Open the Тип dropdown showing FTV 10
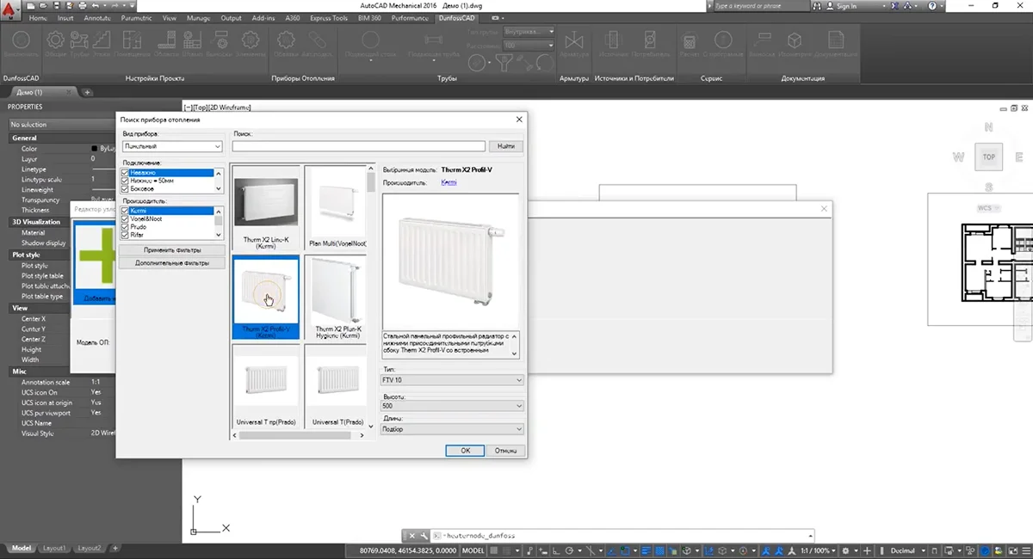Image resolution: width=1033 pixels, height=559 pixels. pyautogui.click(x=451, y=379)
